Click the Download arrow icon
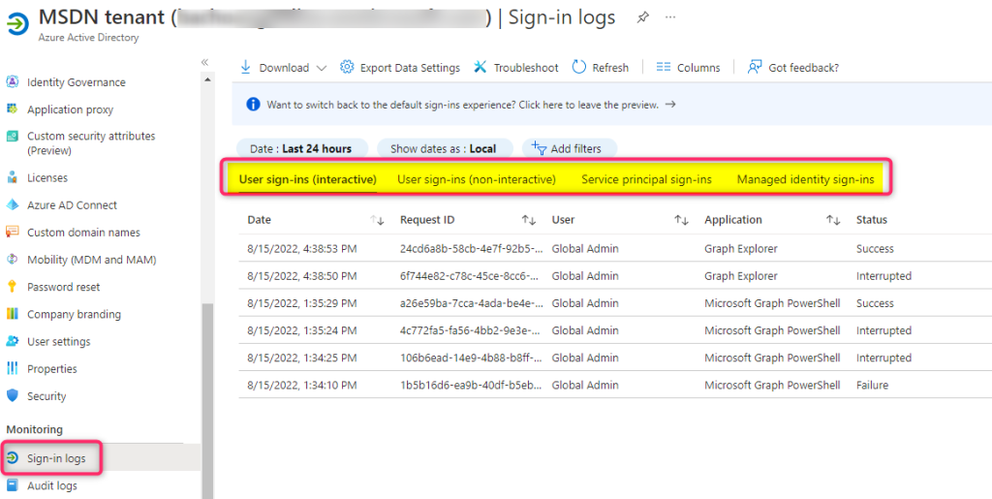 [246, 67]
